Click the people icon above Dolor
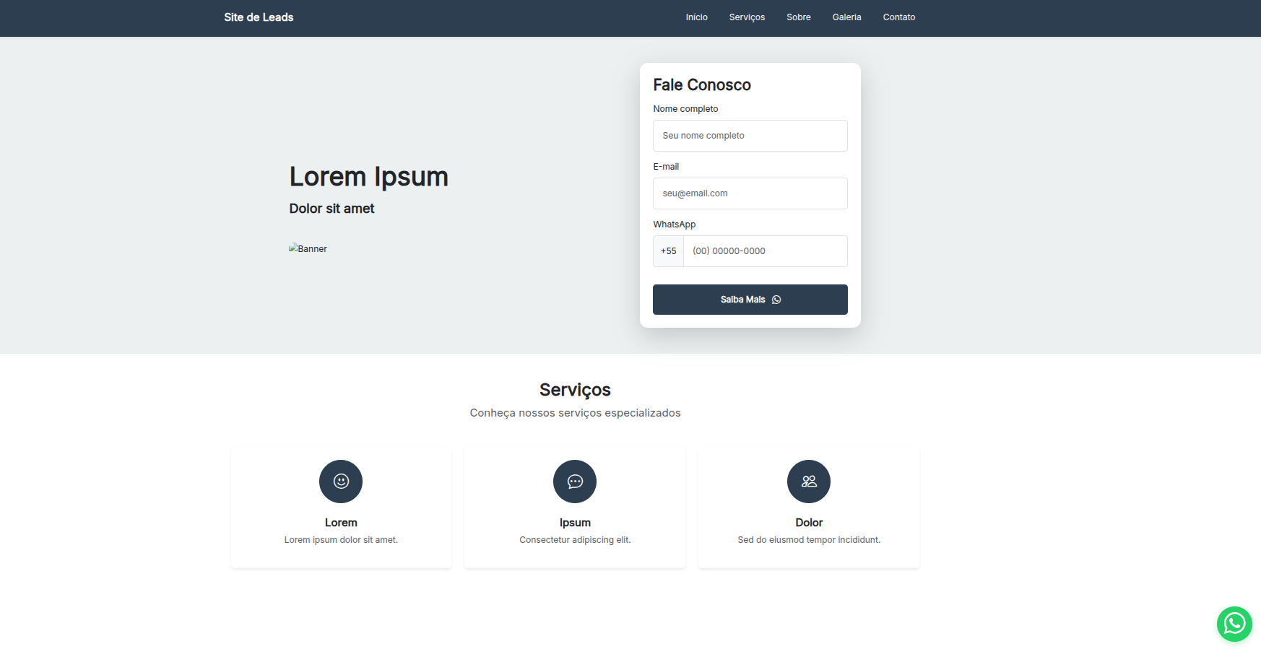The image size is (1261, 649). pos(809,482)
